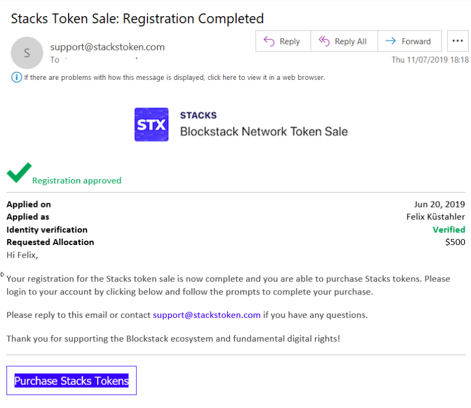471x408 pixels.
Task: Click the "Registration approved" status text
Action: pyautogui.click(x=77, y=181)
